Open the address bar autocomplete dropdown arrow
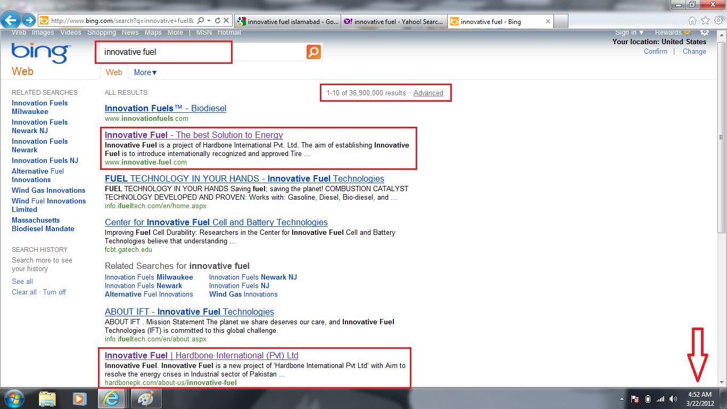 pos(209,21)
